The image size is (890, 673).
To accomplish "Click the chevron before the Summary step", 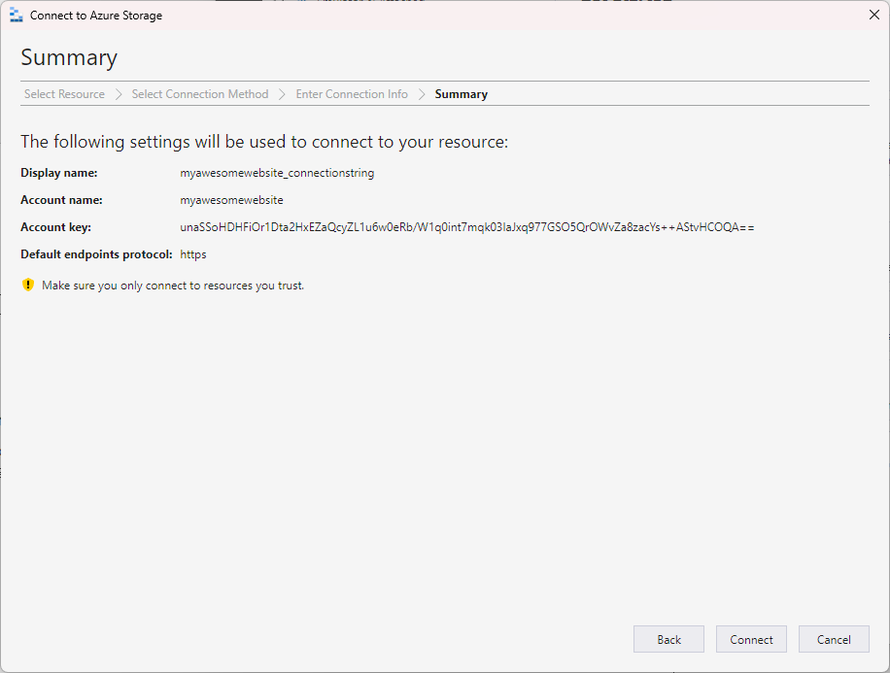I will 422,94.
